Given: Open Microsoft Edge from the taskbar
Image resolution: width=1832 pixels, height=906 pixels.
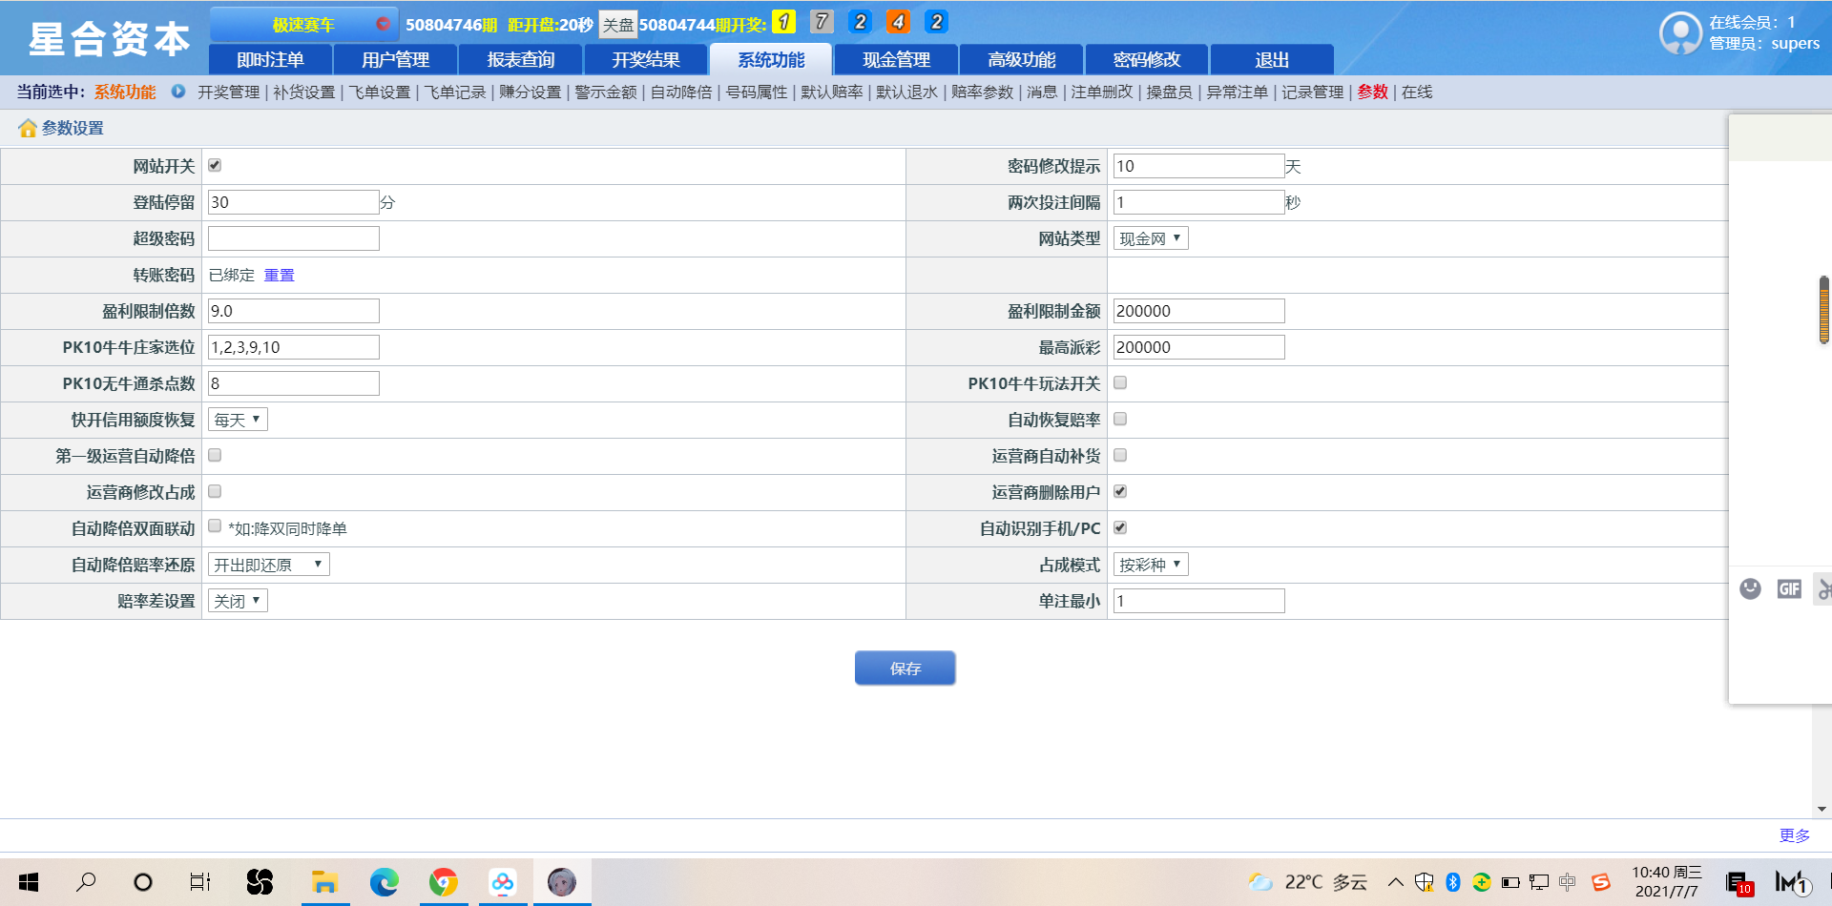Looking at the screenshot, I should [385, 882].
